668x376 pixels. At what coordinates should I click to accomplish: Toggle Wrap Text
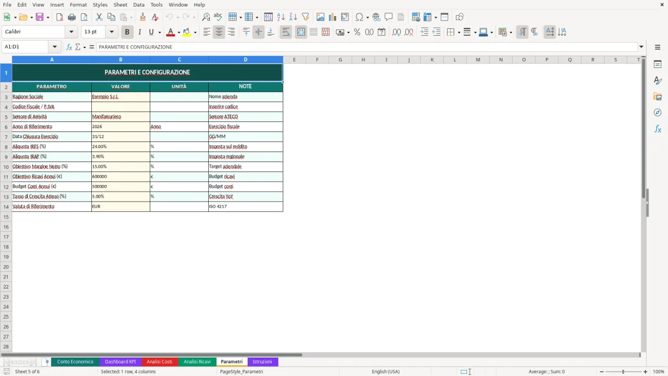tap(286, 32)
